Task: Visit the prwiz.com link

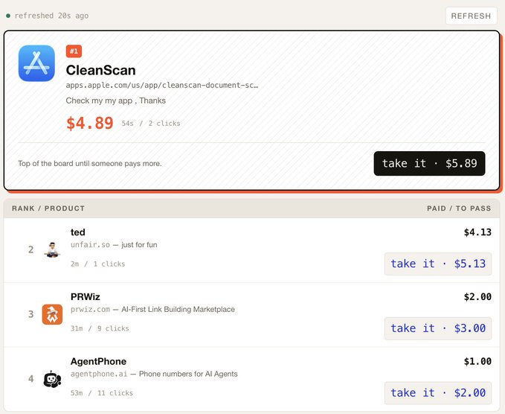Action: 90,309
